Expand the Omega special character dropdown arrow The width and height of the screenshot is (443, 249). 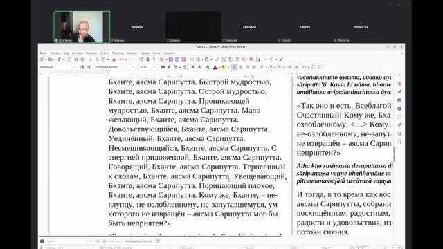coord(211,59)
